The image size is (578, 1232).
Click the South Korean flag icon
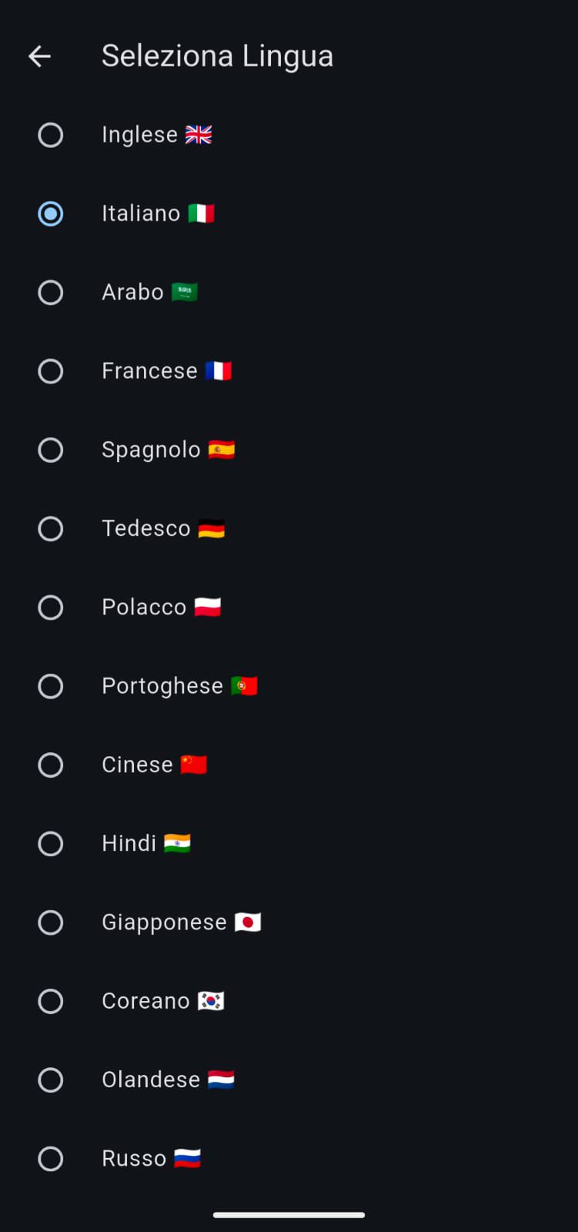[x=211, y=1001]
